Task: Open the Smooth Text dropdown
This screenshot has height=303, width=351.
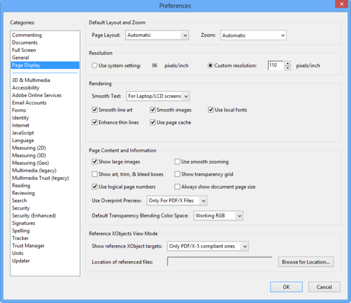Action: tap(158, 96)
